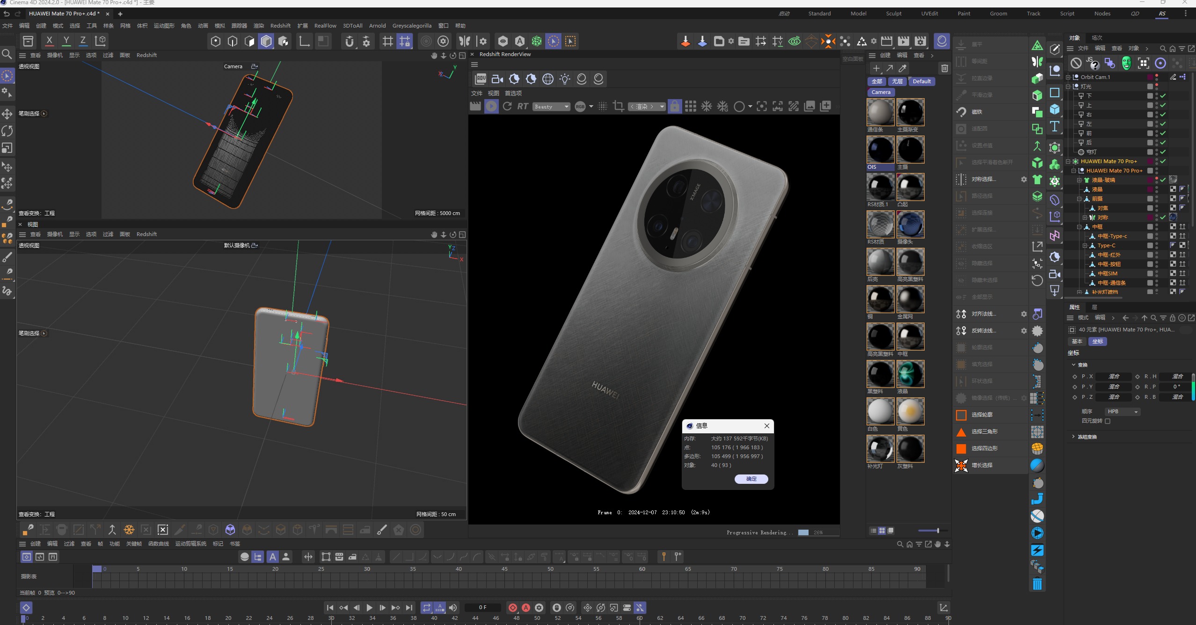
Task: Toggle X axis lock
Action: point(49,41)
